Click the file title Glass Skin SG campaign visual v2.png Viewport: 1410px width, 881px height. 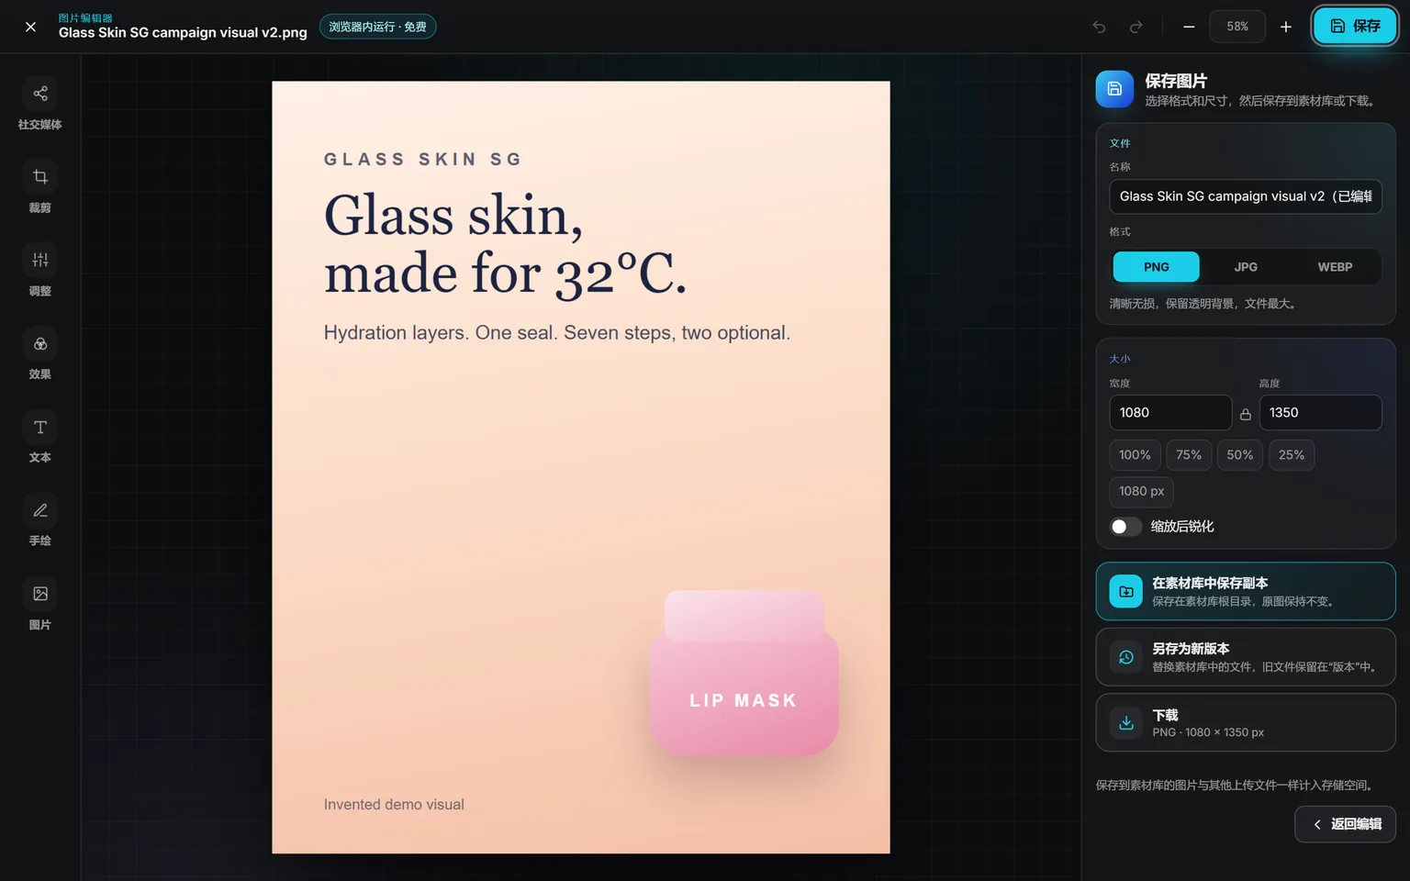coord(183,33)
